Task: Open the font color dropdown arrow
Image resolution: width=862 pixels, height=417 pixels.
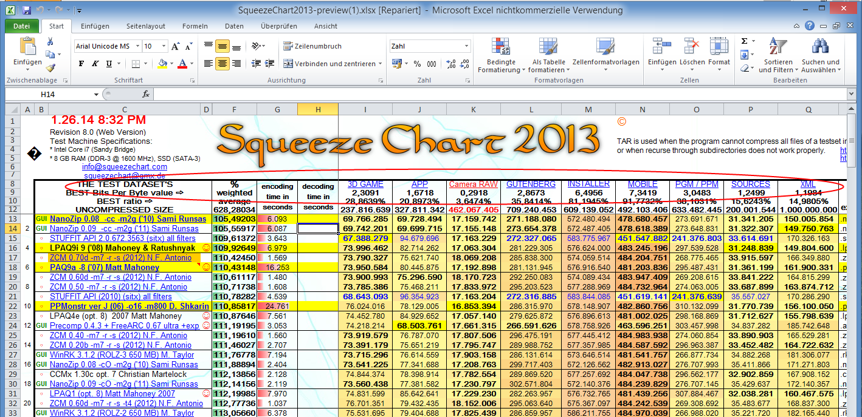Action: pos(191,64)
